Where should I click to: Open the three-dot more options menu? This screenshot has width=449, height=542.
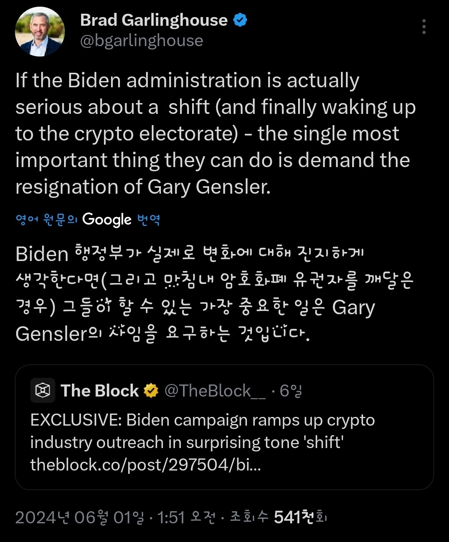coord(424,27)
